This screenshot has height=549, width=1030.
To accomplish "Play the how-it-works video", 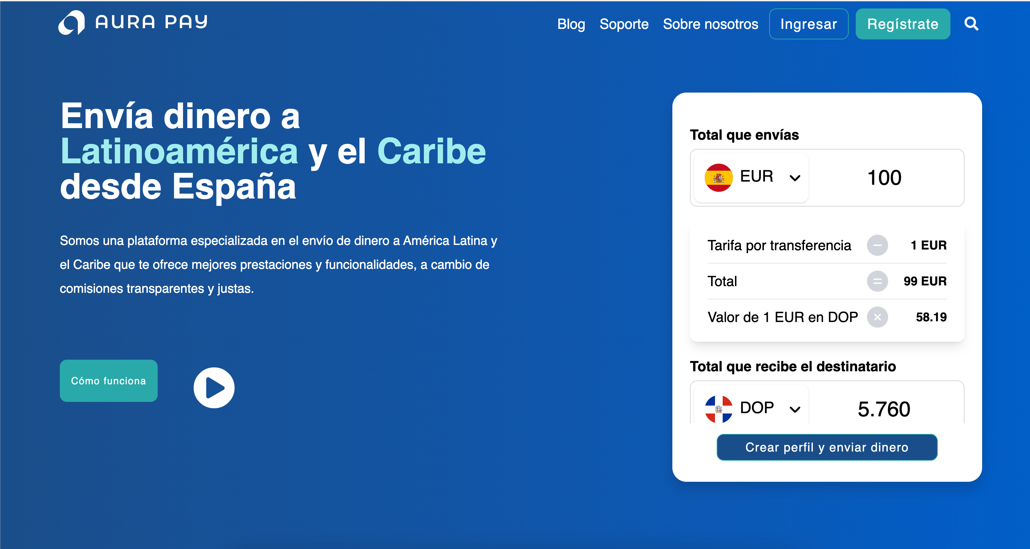I will (x=214, y=387).
